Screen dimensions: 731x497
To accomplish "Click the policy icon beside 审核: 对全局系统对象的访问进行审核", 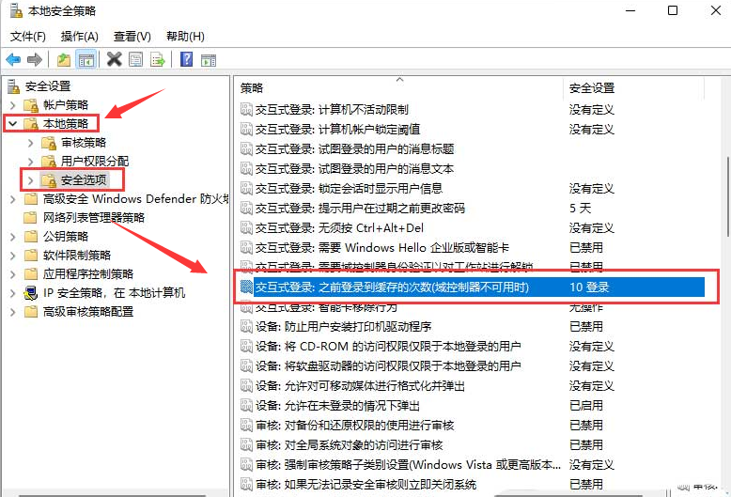I will coord(246,444).
